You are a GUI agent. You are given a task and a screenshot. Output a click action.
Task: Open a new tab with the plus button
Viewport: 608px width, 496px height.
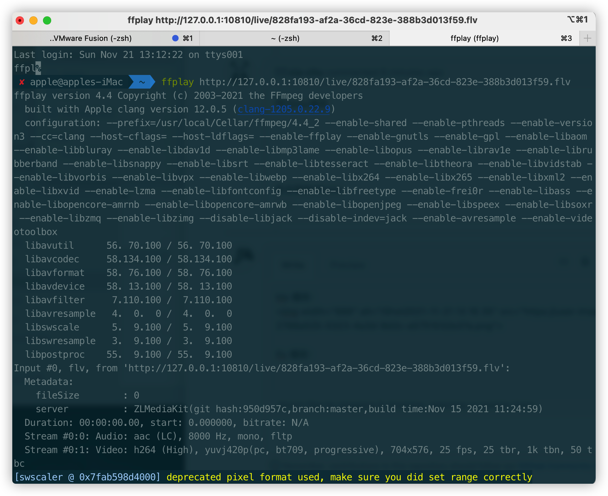(x=588, y=38)
